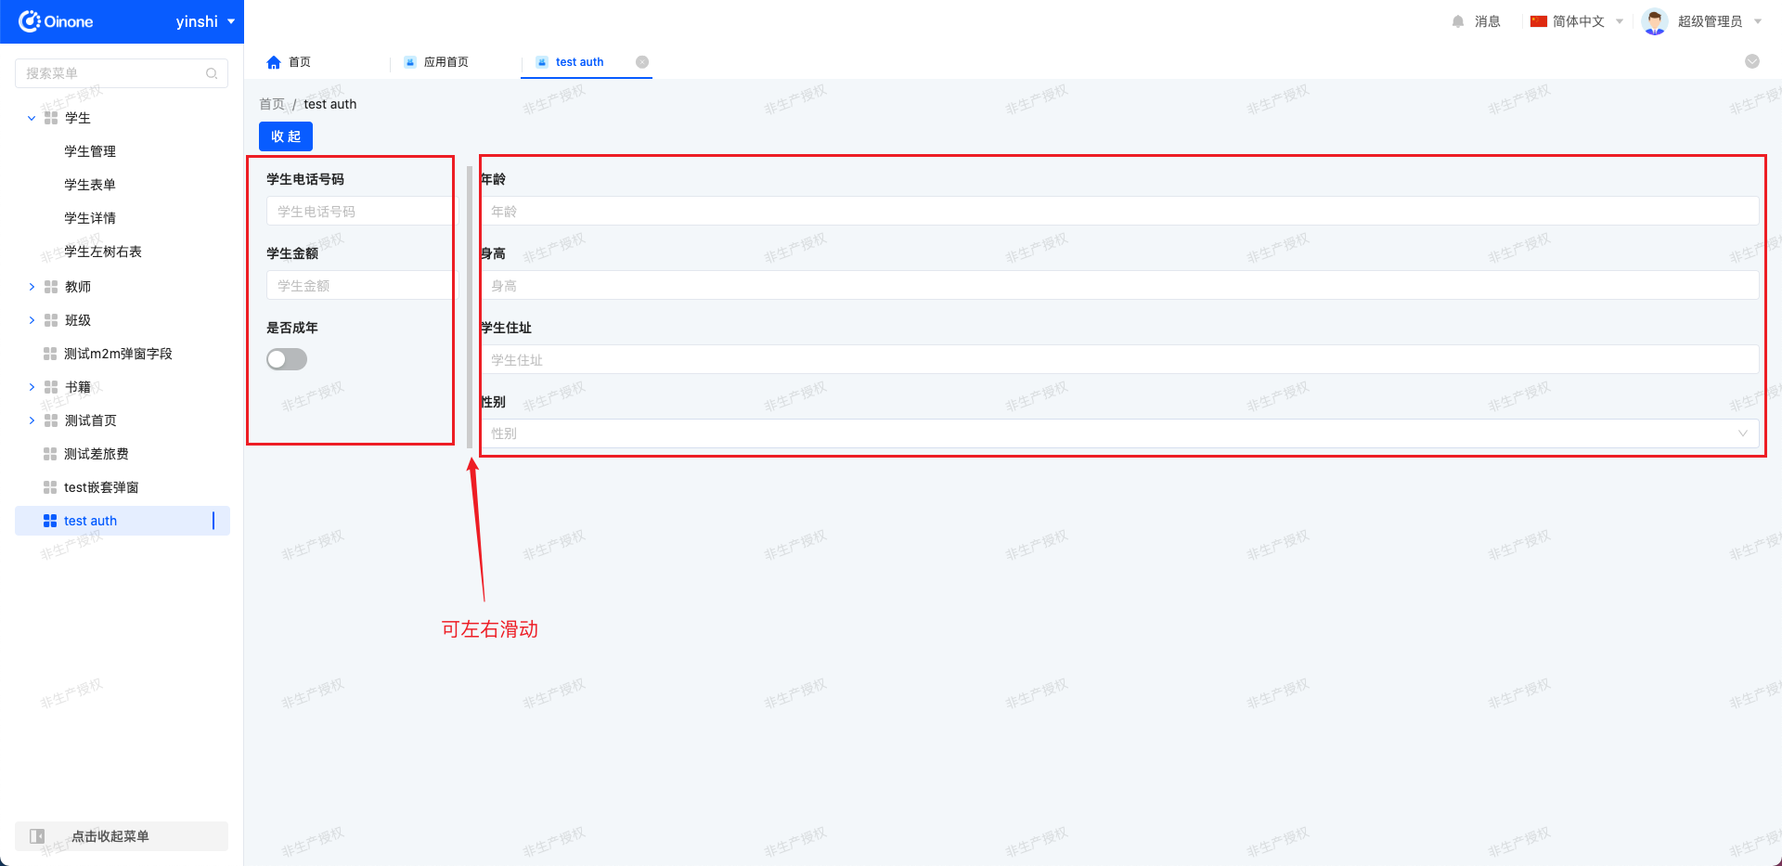Screen dimensions: 1782x866
Task: Open test嵌套弹窗 menu item
Action: click(x=101, y=487)
